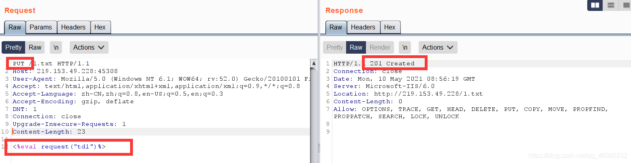Expand the request Actions dropdown
This screenshot has height=163, width=631.
tap(89, 47)
